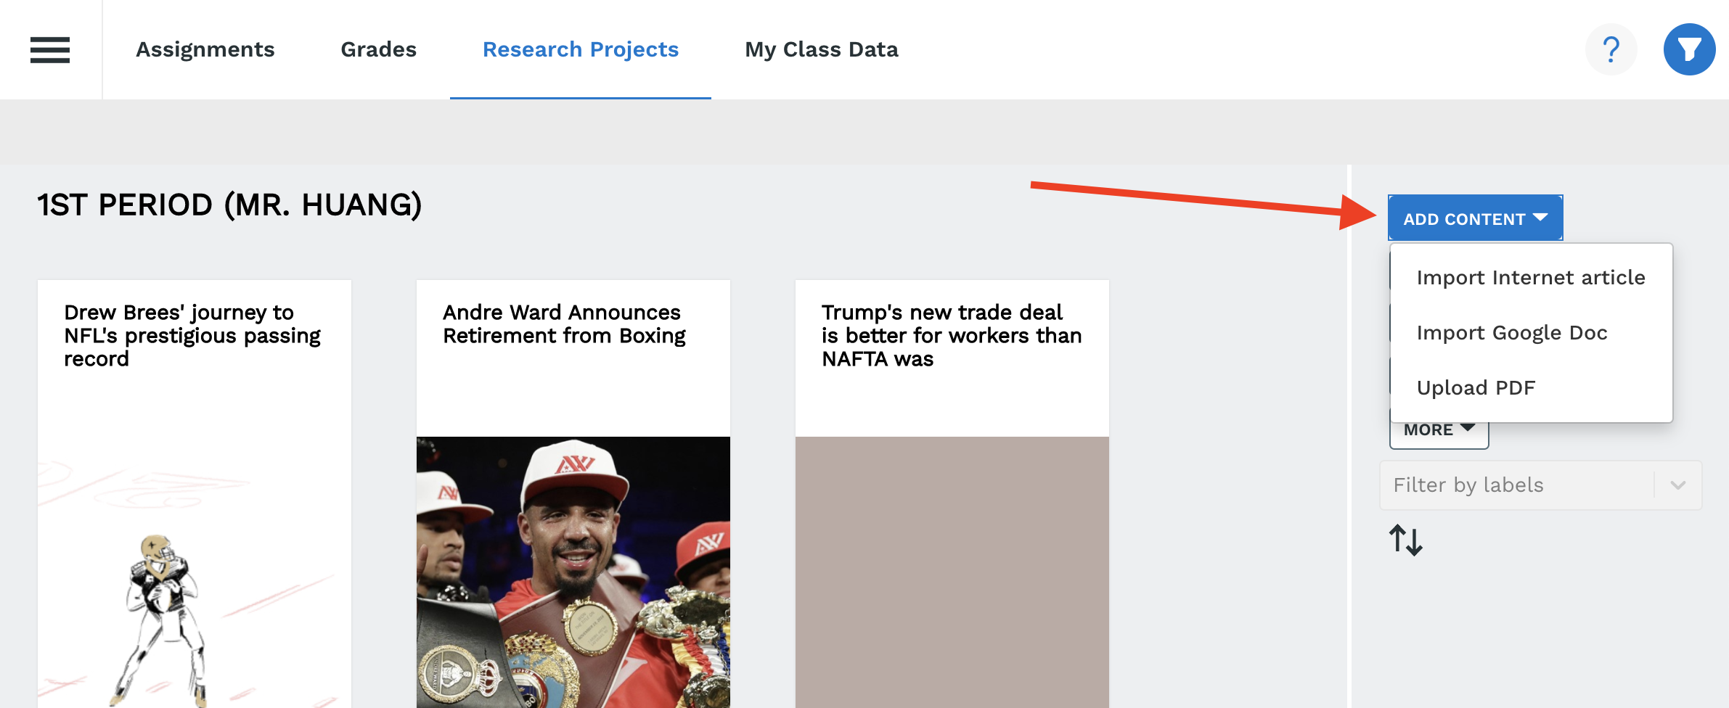The height and width of the screenshot is (708, 1729).
Task: Toggle the Add Content dropdown button
Action: tap(1475, 218)
